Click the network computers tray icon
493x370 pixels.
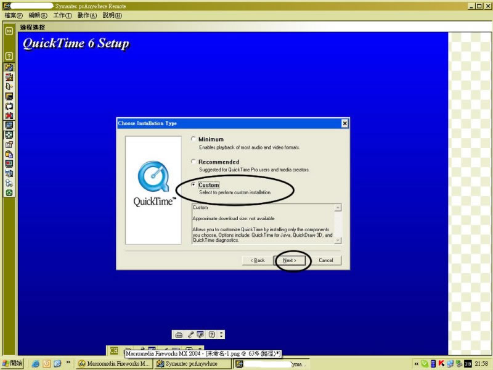tap(450, 364)
